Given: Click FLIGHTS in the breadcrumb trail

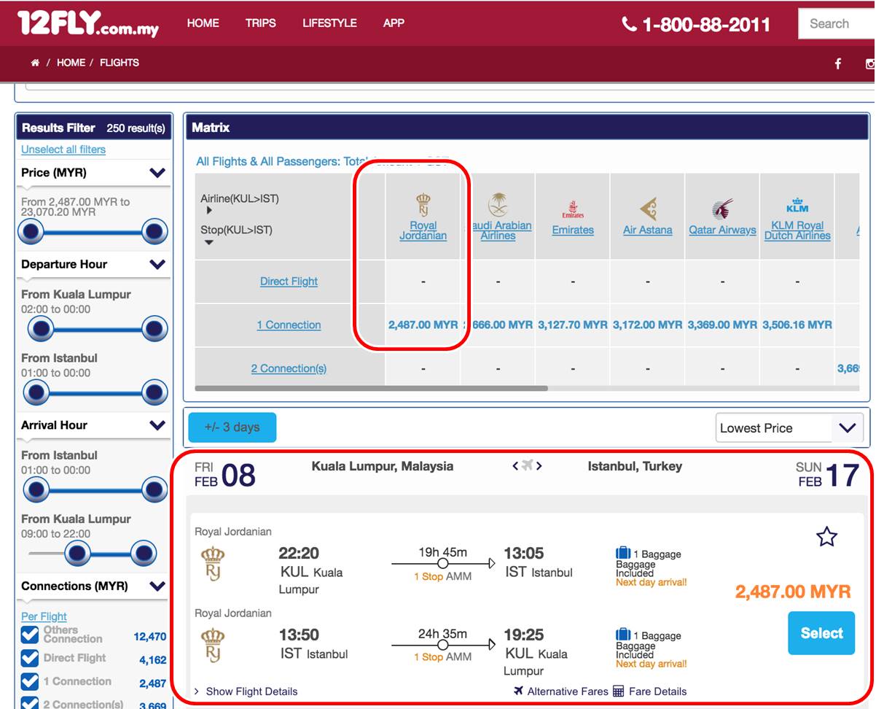Looking at the screenshot, I should [120, 63].
